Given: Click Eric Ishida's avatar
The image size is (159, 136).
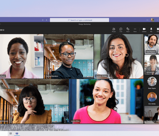Looking at the screenshot, I should coord(152,97).
